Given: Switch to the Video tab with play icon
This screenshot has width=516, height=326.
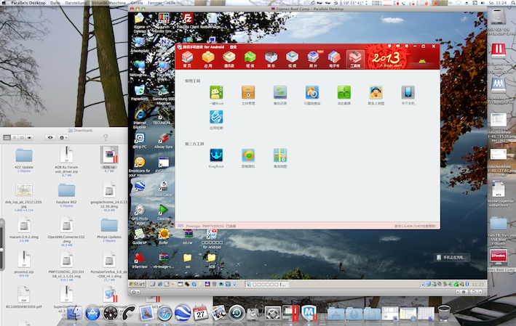Looking at the screenshot, I should tap(293, 60).
